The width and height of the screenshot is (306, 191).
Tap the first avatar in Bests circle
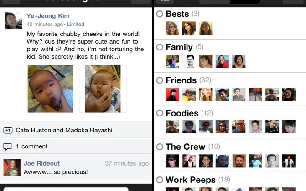click(x=172, y=28)
